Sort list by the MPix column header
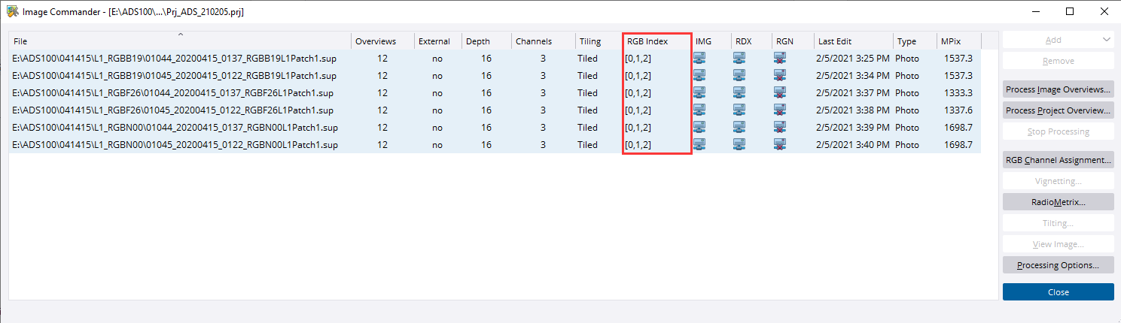This screenshot has width=1121, height=323. pyautogui.click(x=949, y=41)
